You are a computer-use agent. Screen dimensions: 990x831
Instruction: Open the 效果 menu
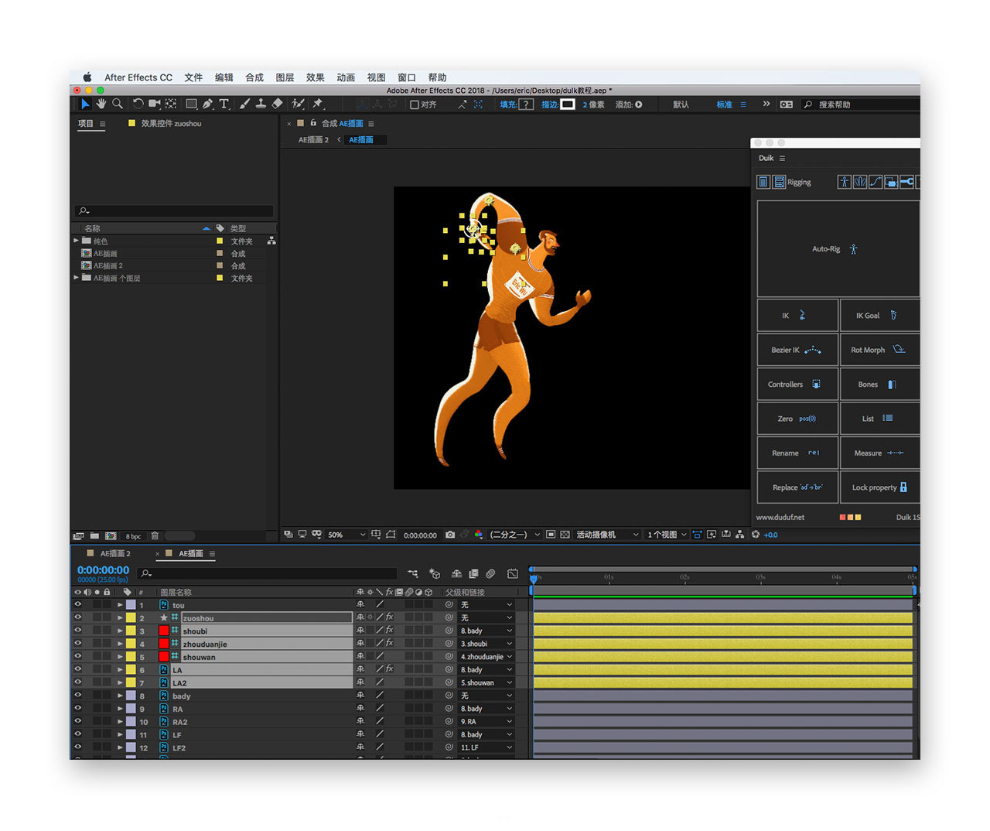point(315,77)
